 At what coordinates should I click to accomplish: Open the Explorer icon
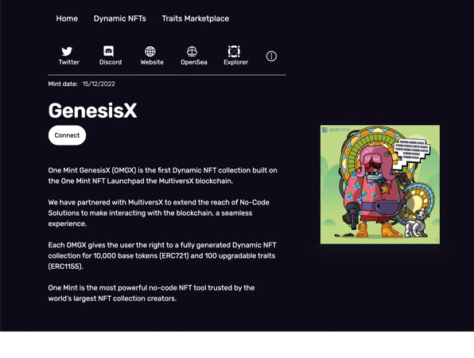(234, 51)
